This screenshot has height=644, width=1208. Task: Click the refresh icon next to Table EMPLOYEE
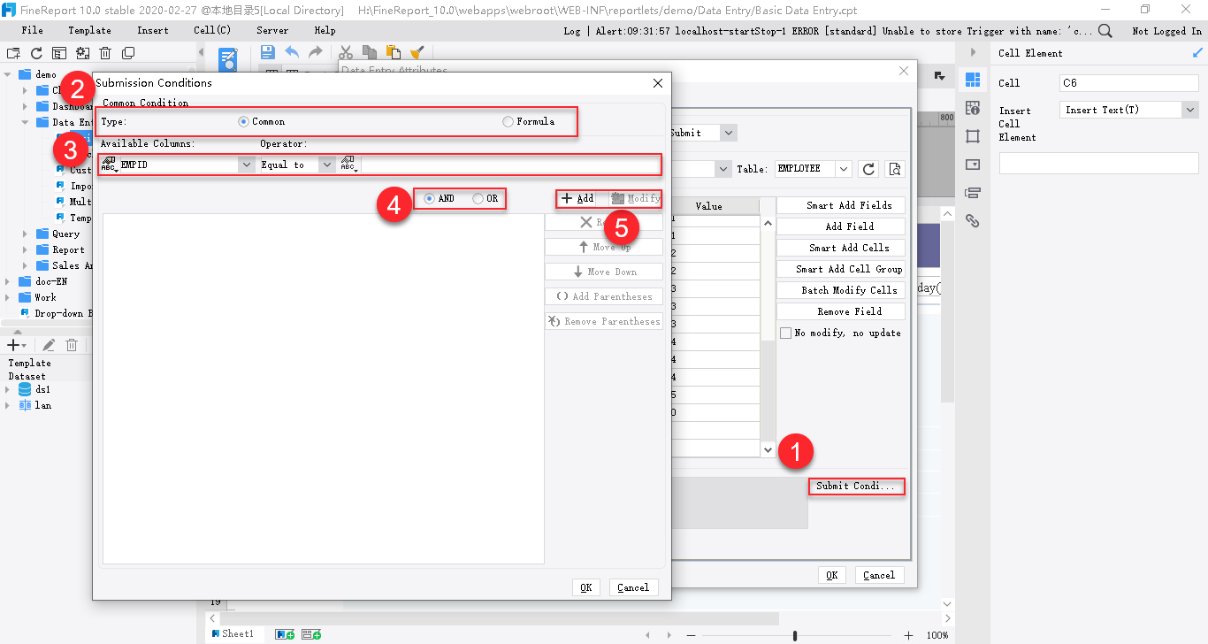pos(868,169)
